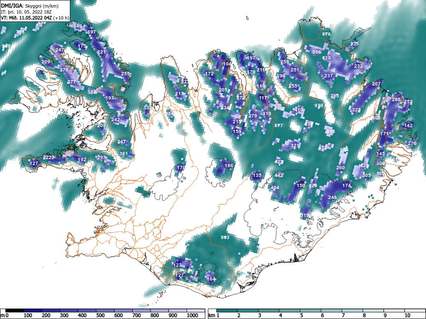Click the visibility value 237
Image resolution: width=426 pixels, height=319 pixels.
328,76
